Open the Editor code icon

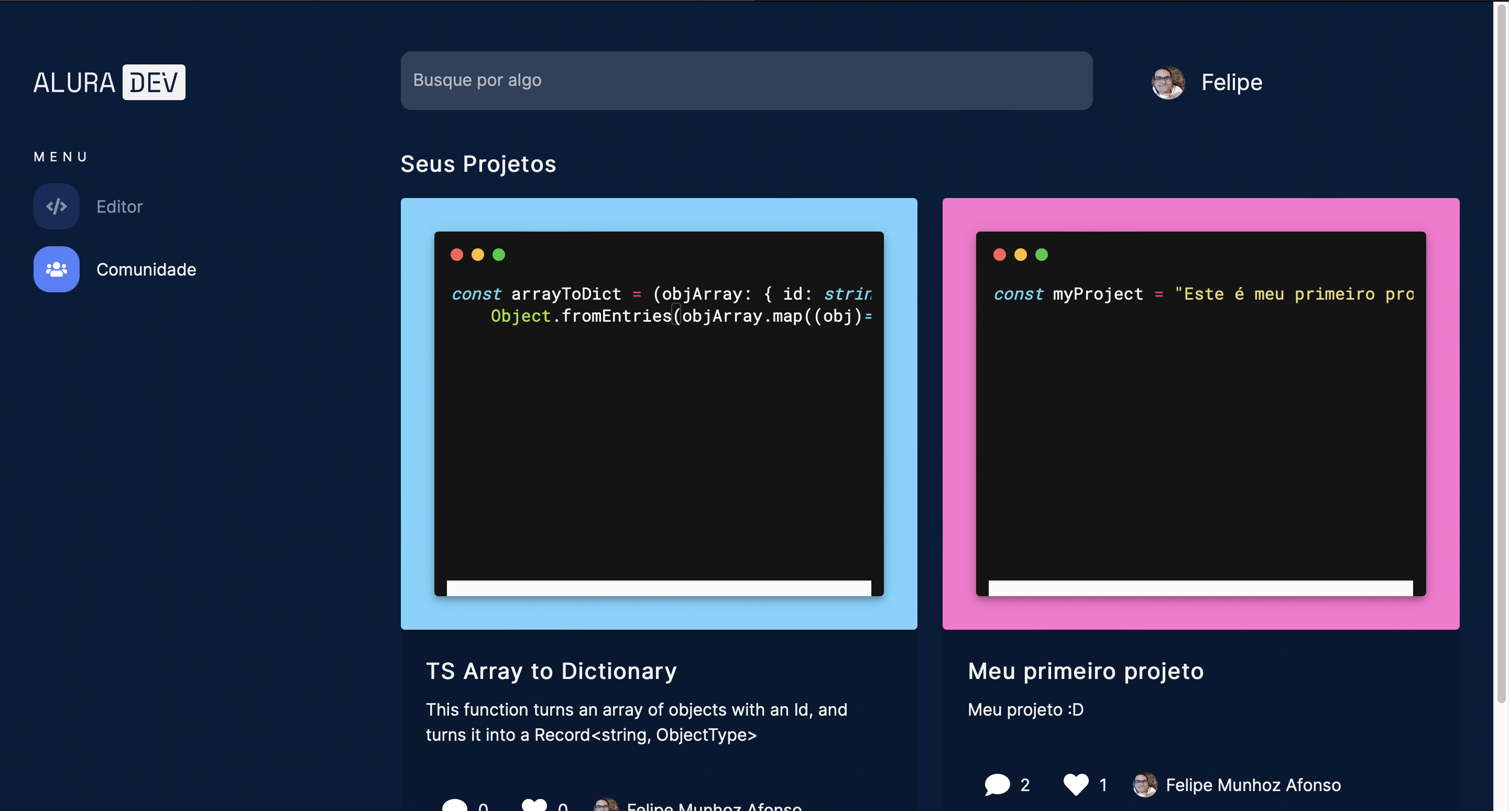[x=56, y=206]
